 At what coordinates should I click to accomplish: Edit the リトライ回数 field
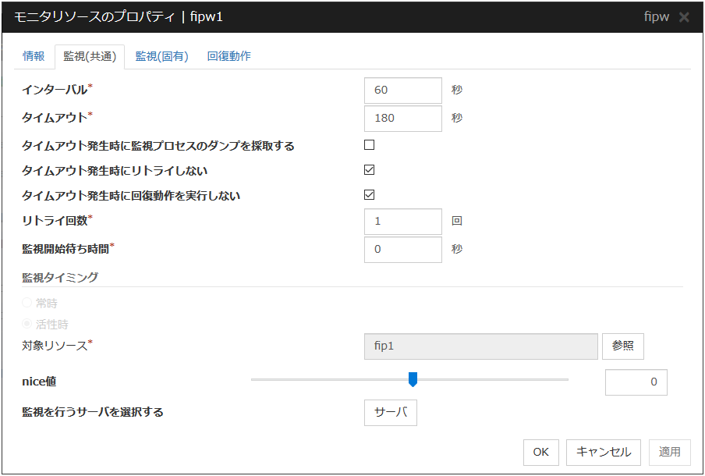(402, 222)
